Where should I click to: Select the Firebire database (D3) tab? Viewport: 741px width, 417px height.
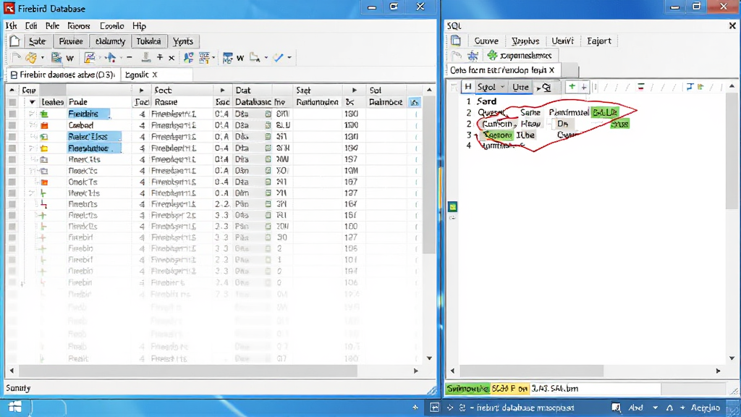[x=63, y=75]
